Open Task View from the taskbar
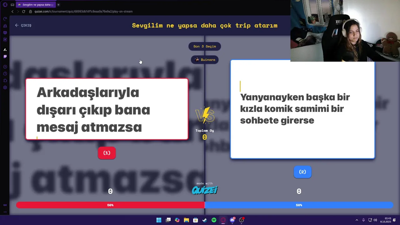 click(168, 220)
